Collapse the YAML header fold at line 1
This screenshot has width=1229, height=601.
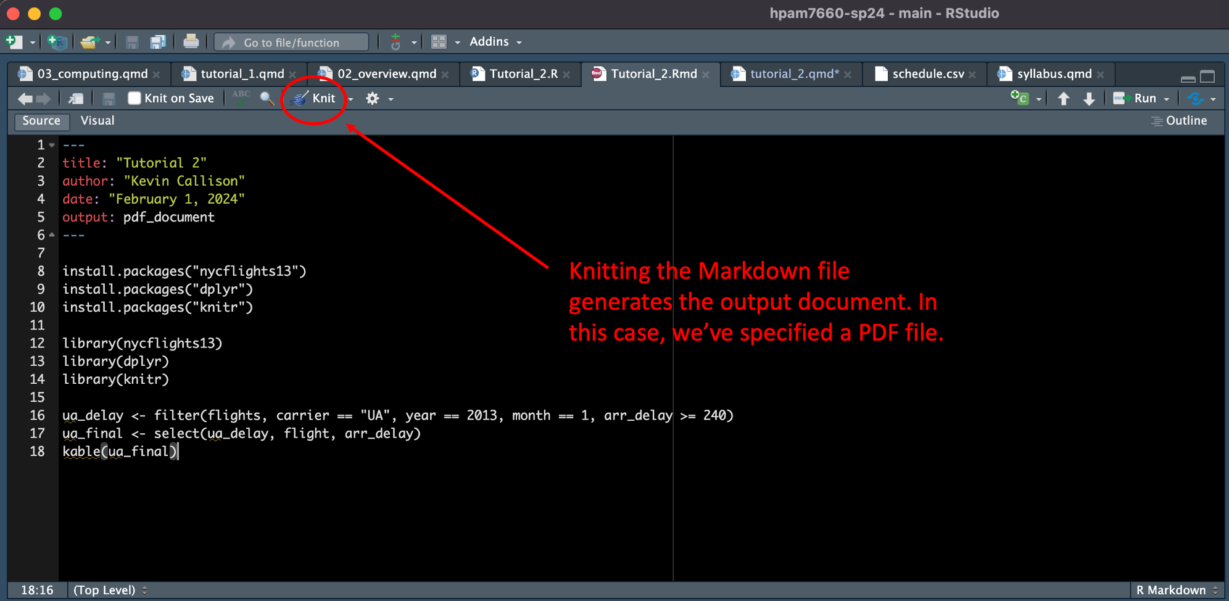[52, 146]
